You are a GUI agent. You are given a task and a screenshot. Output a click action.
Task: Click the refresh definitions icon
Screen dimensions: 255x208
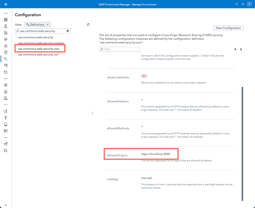point(88,24)
